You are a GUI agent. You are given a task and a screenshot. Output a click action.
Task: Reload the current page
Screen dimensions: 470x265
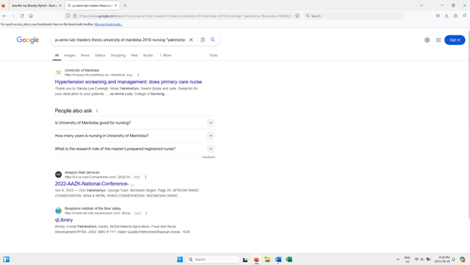(22, 16)
